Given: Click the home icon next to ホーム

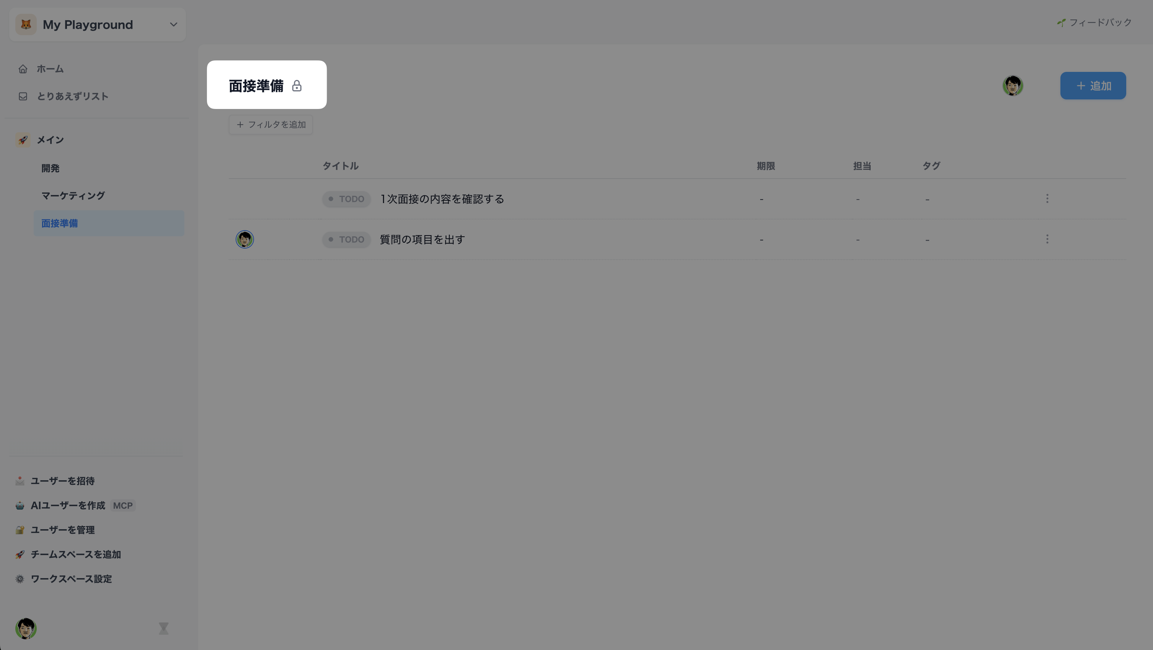Looking at the screenshot, I should tap(23, 69).
